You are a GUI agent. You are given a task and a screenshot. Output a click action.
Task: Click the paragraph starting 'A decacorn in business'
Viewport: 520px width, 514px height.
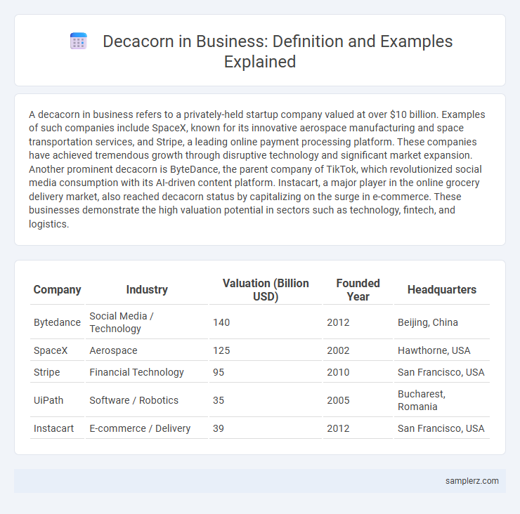point(257,169)
